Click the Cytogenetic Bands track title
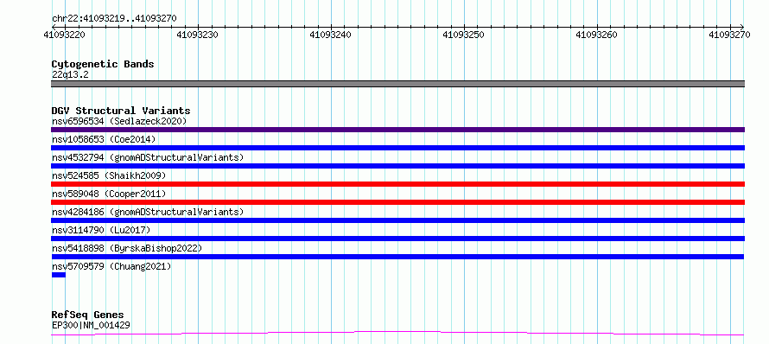Image resolution: width=769 pixels, height=344 pixels. click(x=103, y=64)
